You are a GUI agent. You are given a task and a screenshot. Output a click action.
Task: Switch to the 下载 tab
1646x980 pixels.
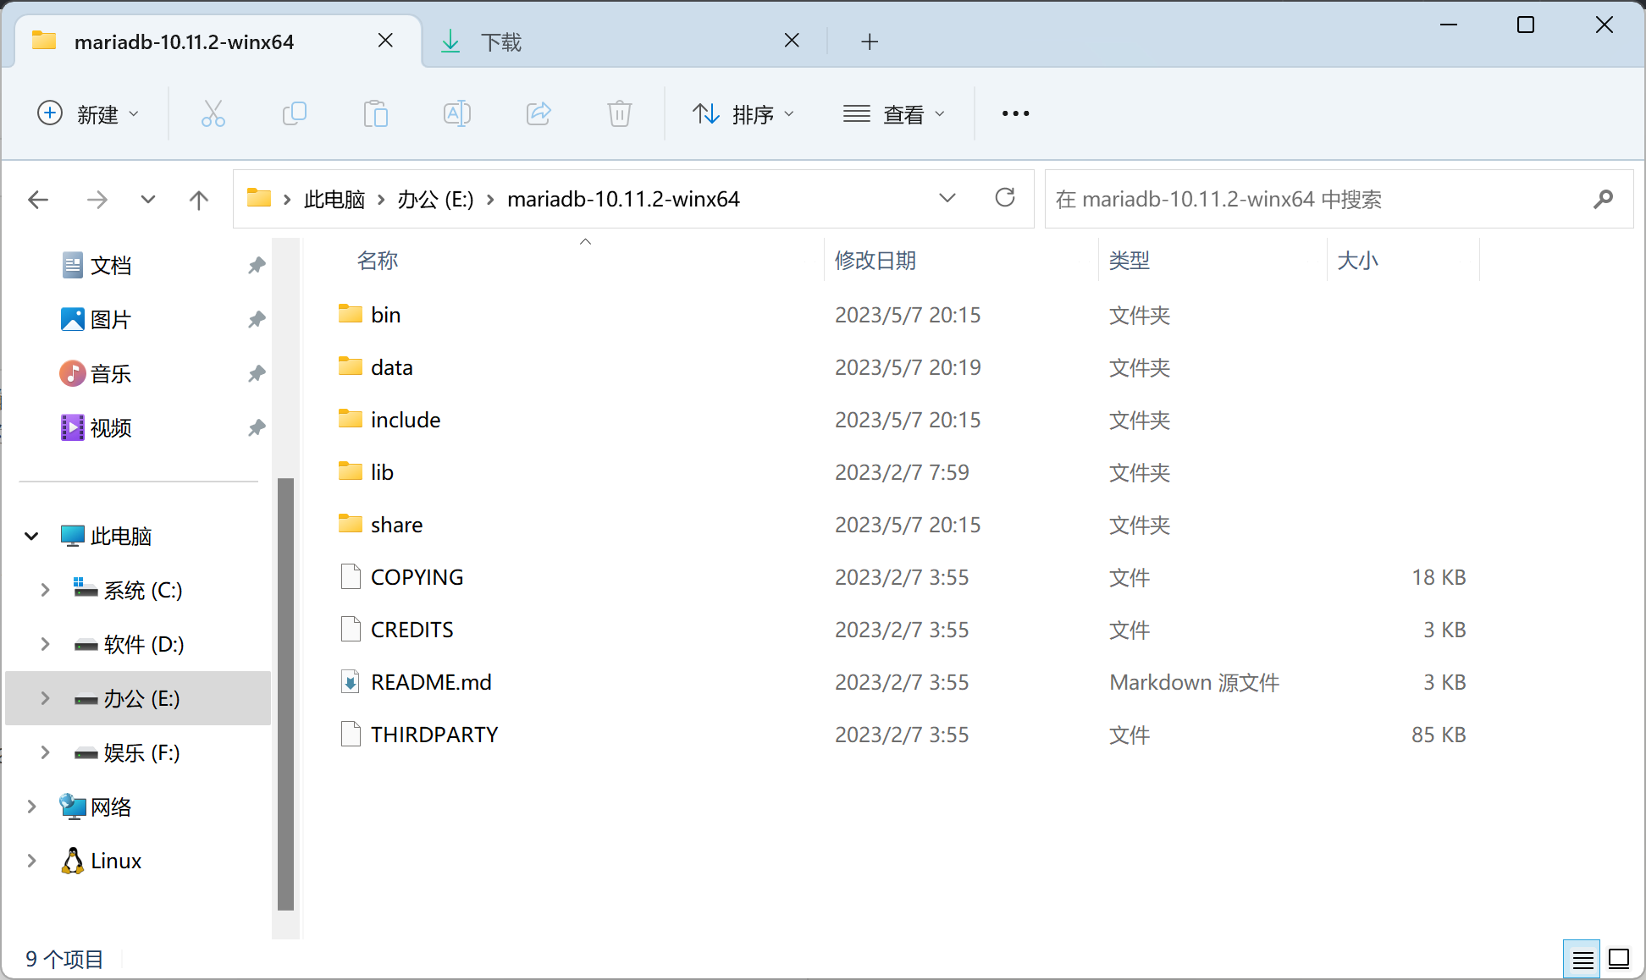pyautogui.click(x=625, y=41)
